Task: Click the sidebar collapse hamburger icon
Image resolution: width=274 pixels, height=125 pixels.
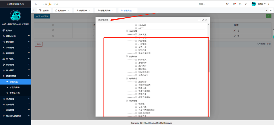Action: click(36, 4)
